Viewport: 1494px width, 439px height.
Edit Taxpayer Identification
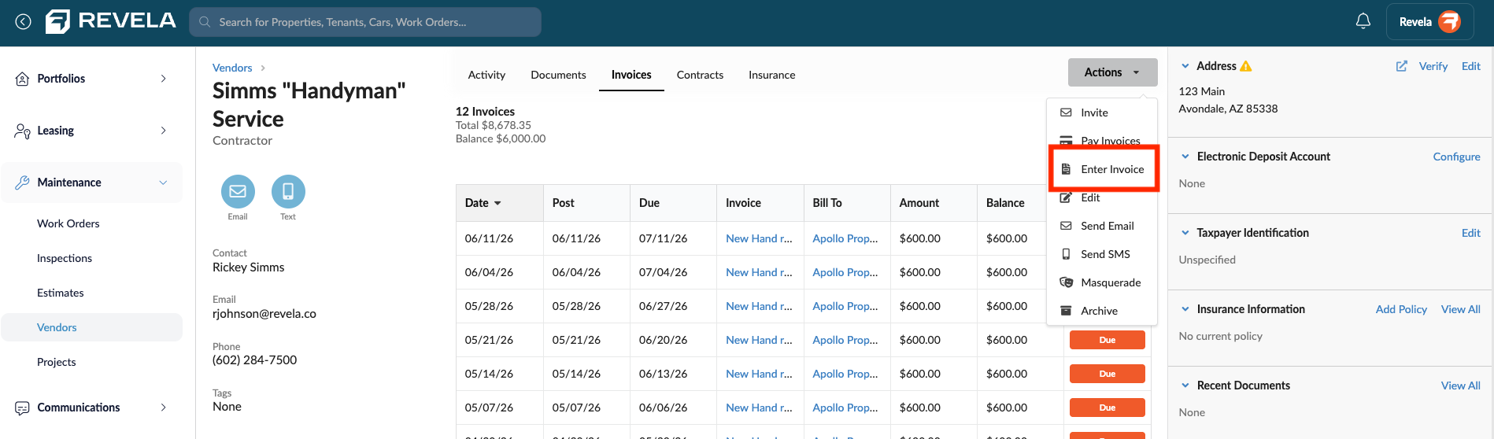pyautogui.click(x=1470, y=233)
